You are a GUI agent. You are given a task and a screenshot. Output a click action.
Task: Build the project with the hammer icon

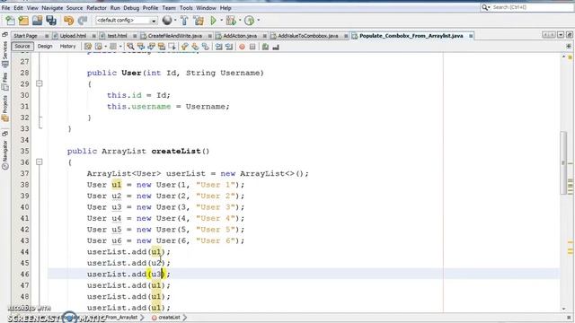(184, 21)
